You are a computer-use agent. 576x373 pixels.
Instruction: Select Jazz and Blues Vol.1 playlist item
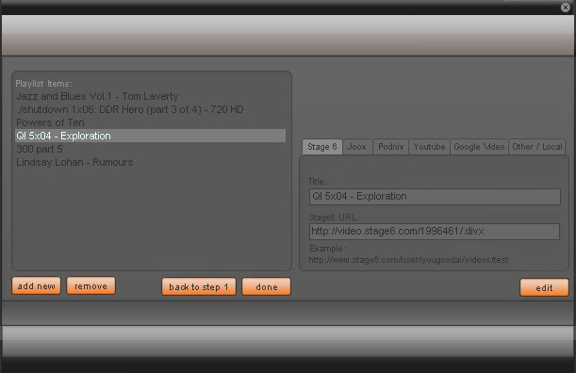coord(150,96)
